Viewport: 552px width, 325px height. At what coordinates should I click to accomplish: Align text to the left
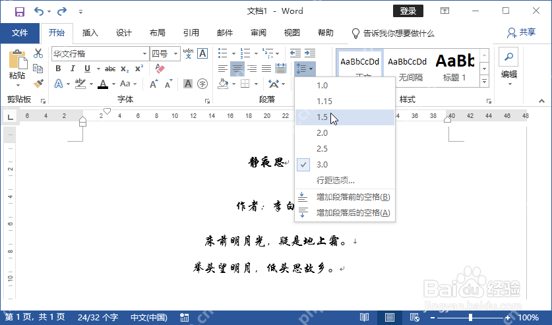click(x=222, y=69)
